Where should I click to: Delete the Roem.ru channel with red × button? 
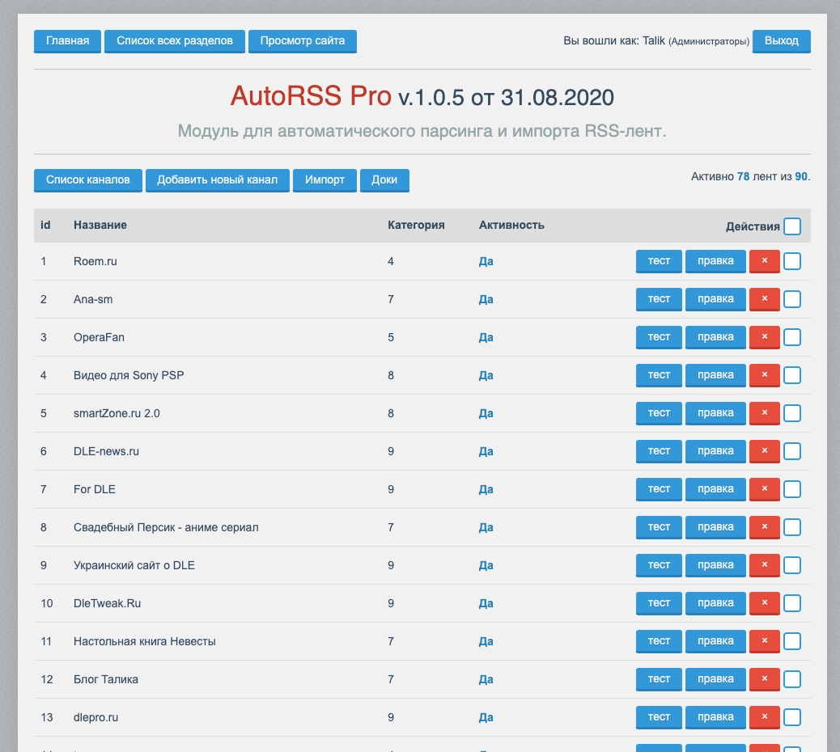(x=764, y=261)
